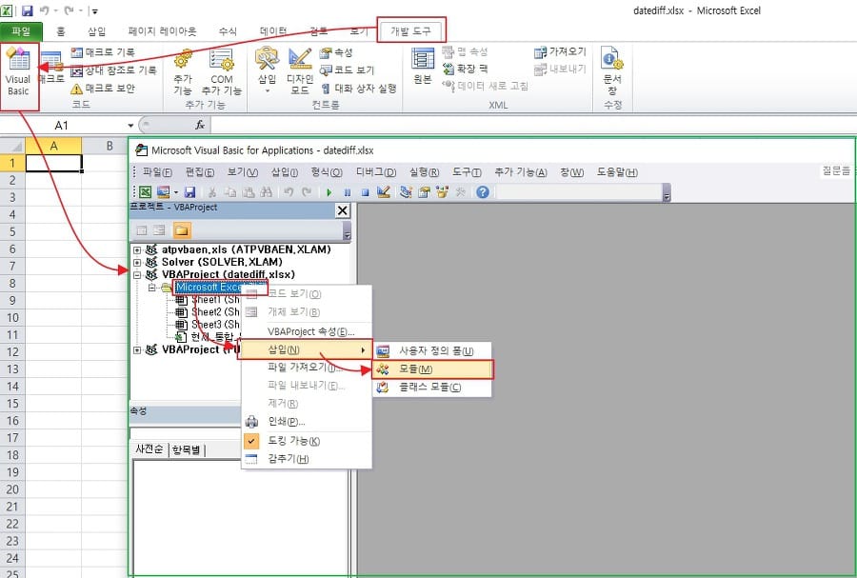857x578 pixels.
Task: Collapse VBAProject (datediff.xlsx) node
Action: pos(137,275)
